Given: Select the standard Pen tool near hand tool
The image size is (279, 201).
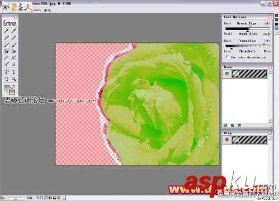Looking at the screenshot, I should 13,71.
